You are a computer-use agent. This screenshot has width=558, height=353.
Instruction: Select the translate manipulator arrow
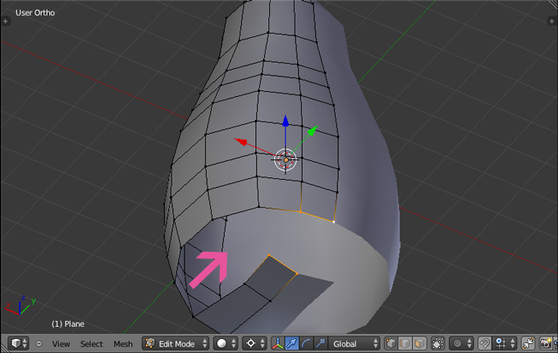pos(292,343)
